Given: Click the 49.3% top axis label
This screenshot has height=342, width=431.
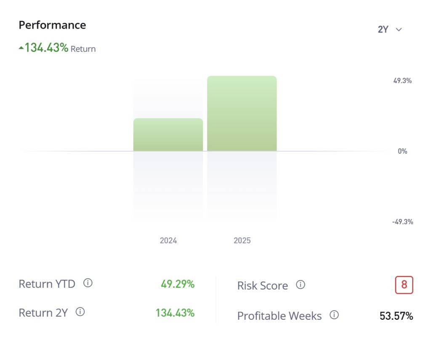Looking at the screenshot, I should (x=402, y=81).
